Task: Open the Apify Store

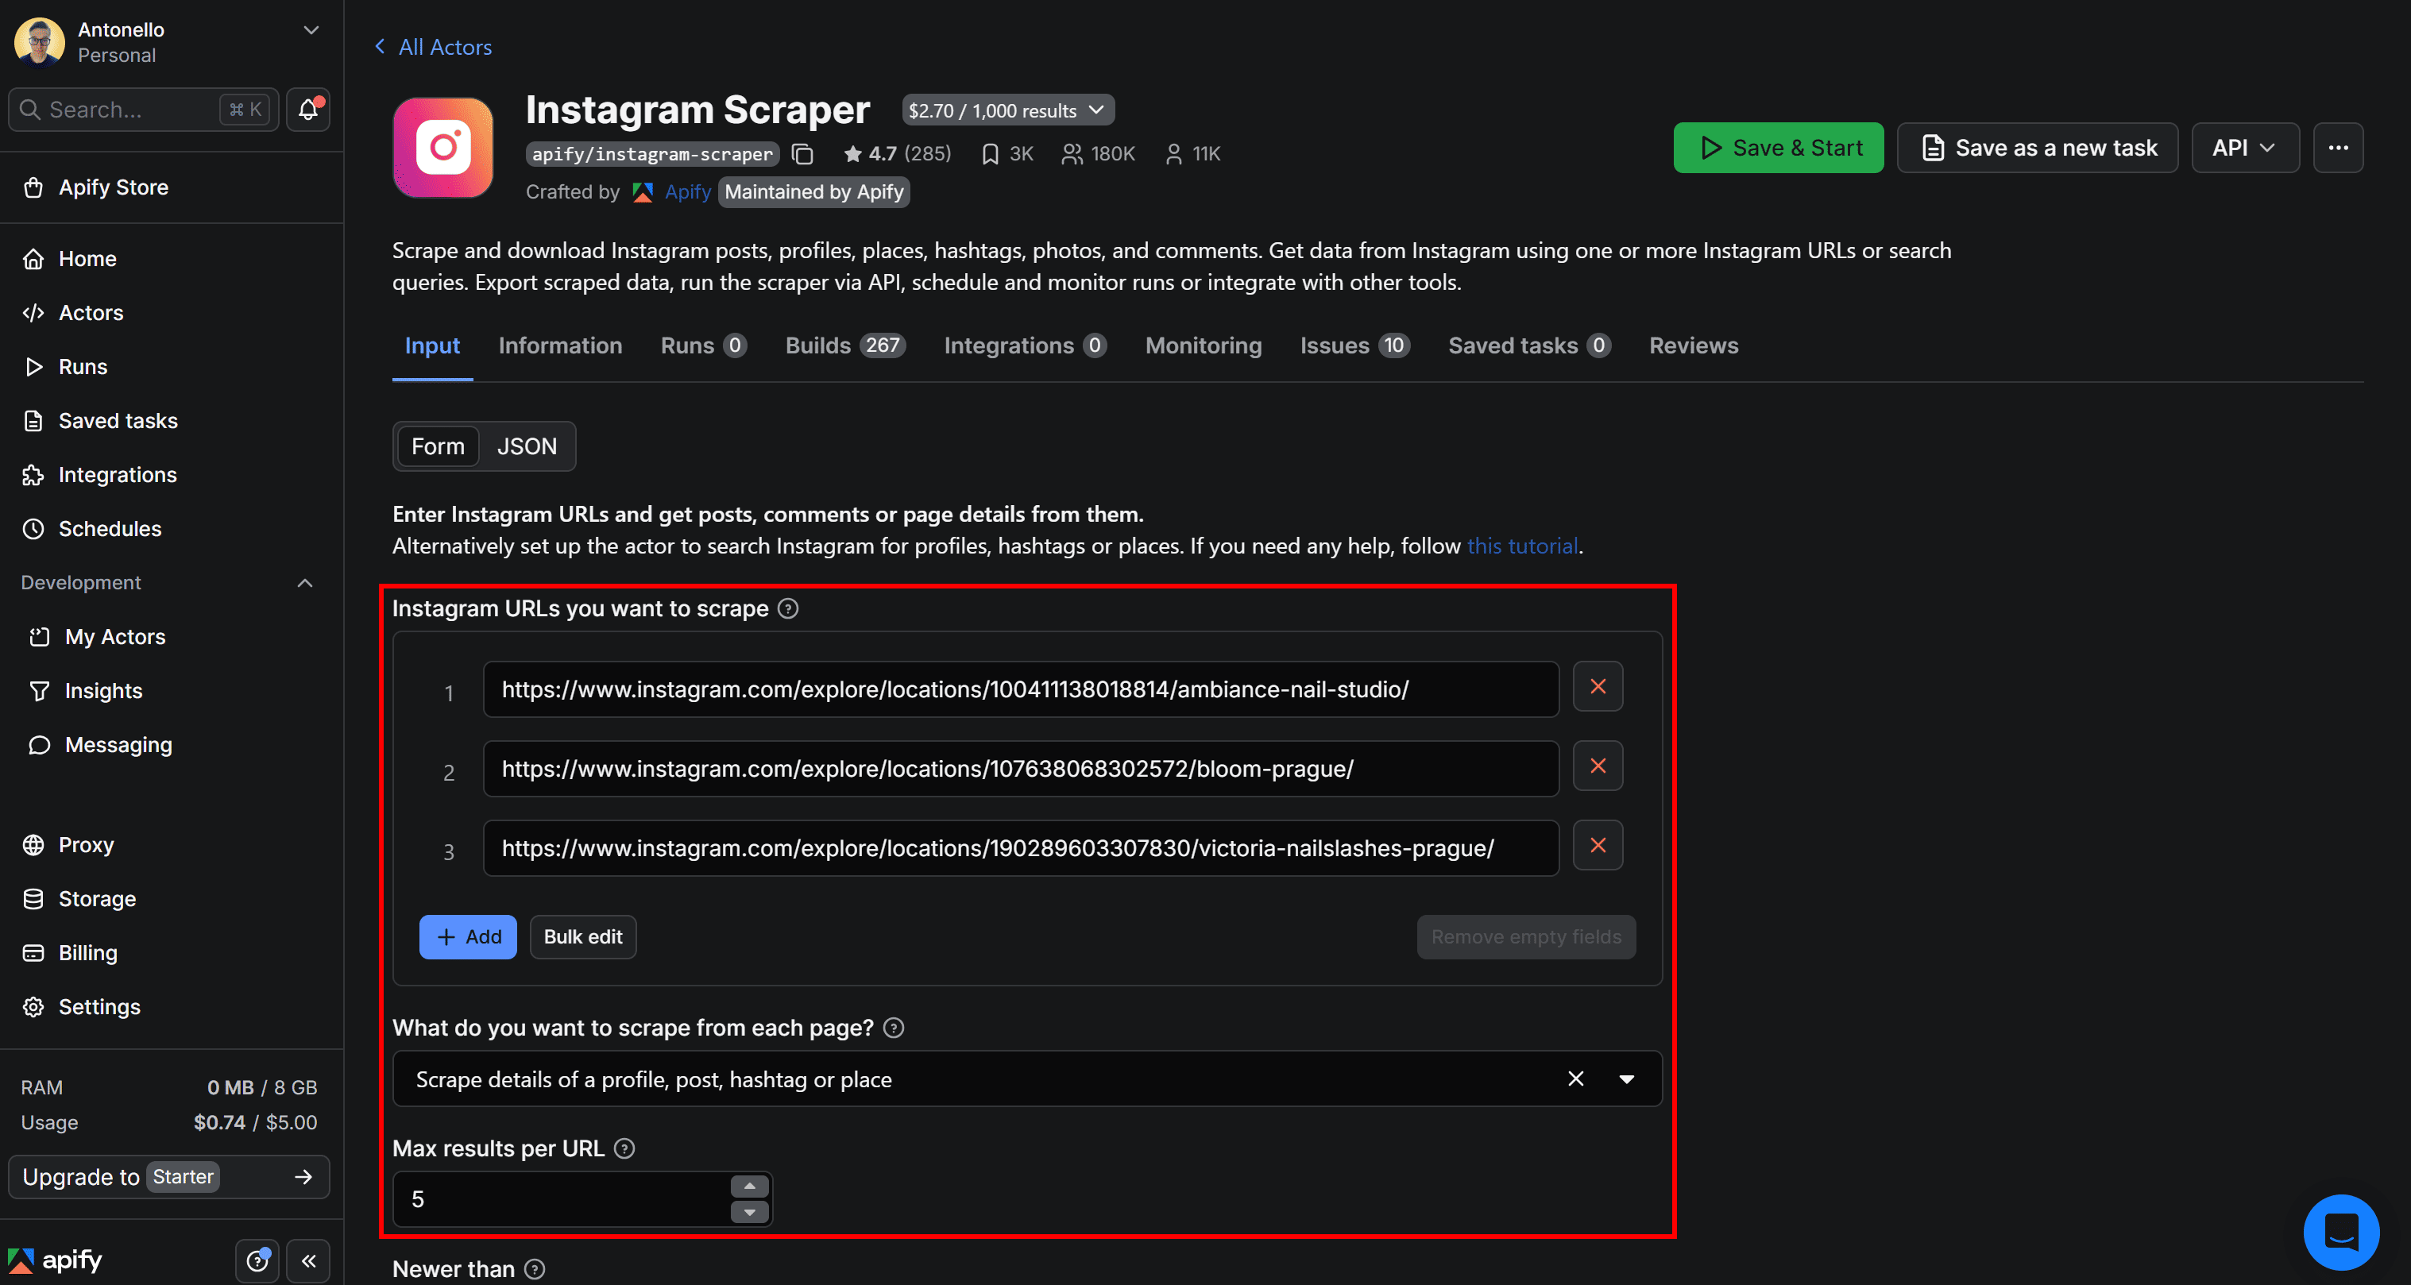Action: point(114,187)
